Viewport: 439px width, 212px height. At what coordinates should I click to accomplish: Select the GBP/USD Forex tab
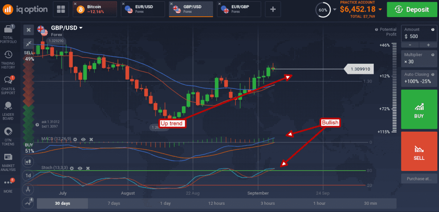pos(191,9)
